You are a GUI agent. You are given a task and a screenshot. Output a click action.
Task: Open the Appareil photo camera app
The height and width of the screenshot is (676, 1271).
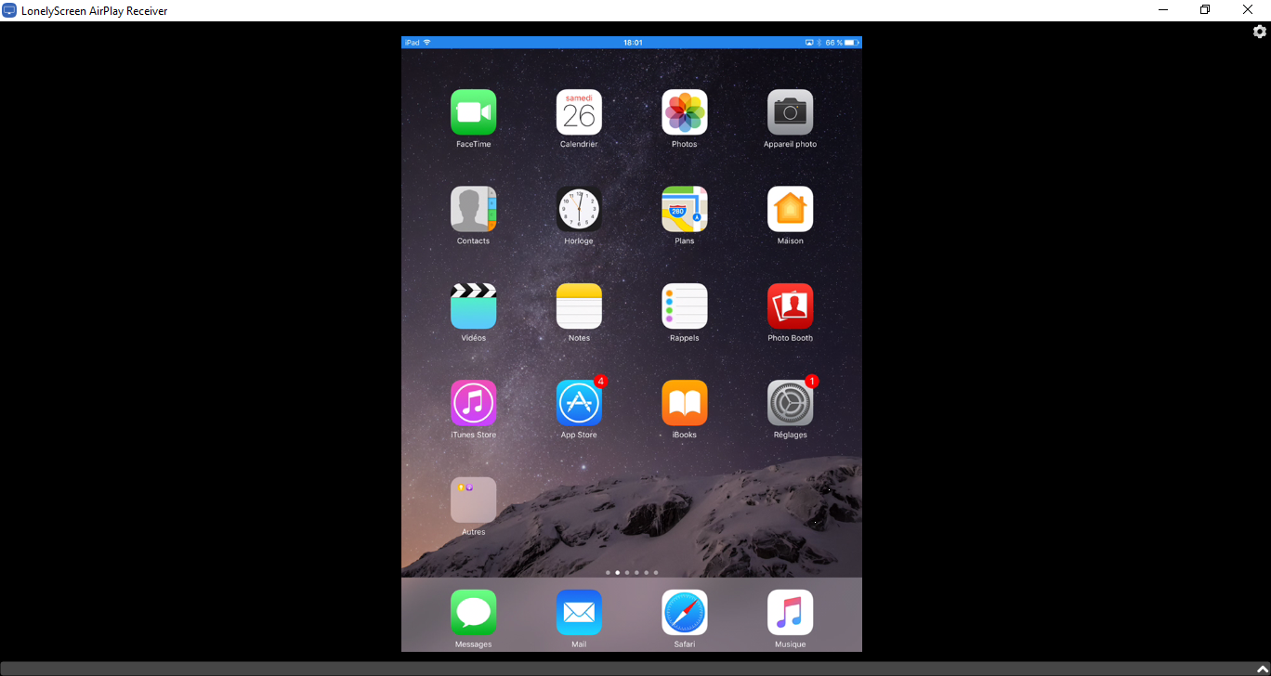coord(791,112)
